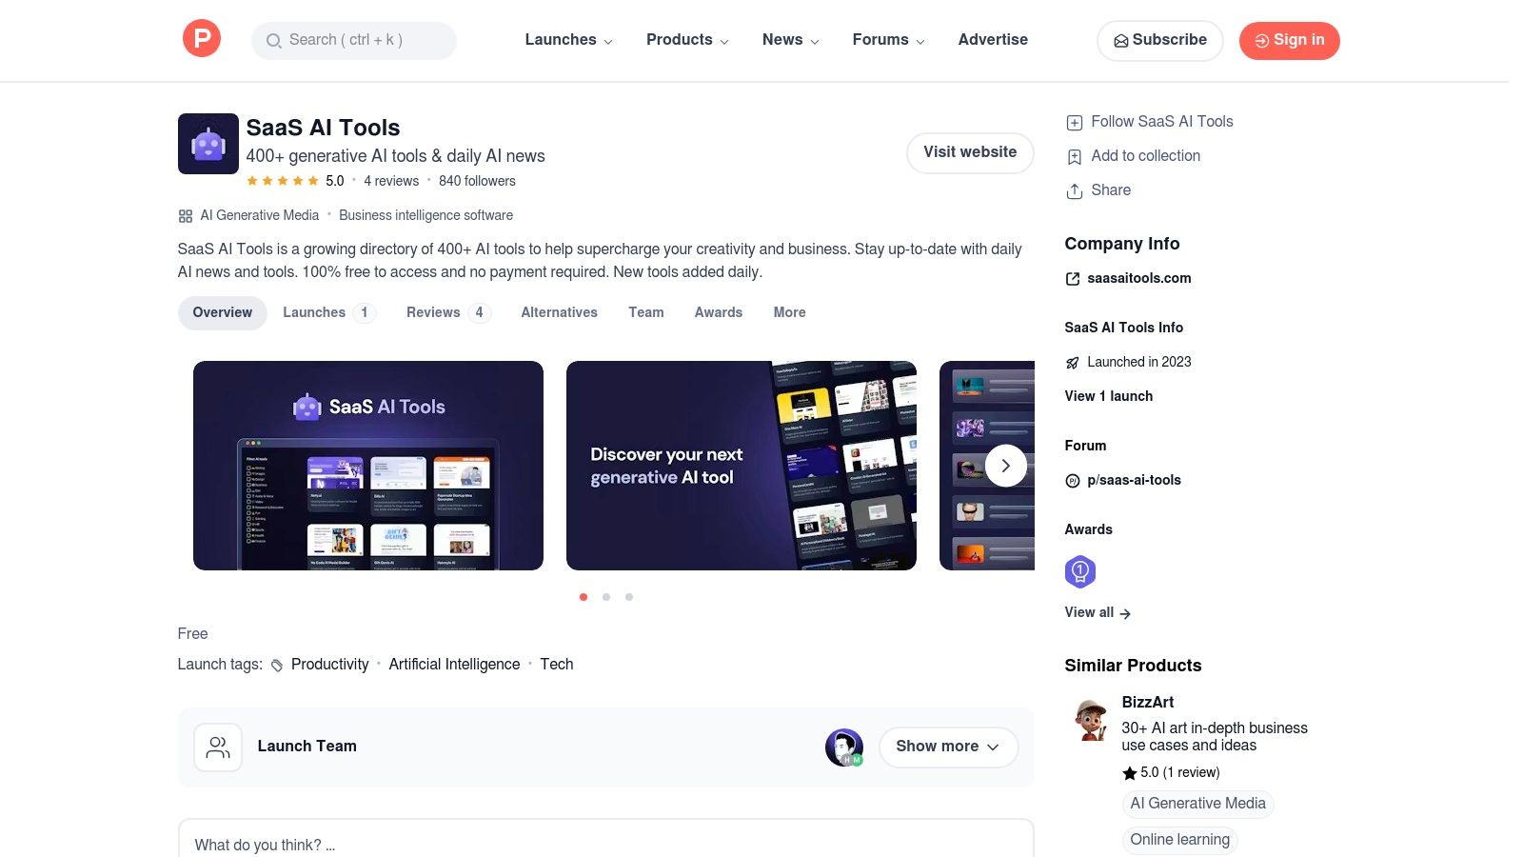Open the saasaitools.com company link
This screenshot has width=1523, height=857.
(x=1138, y=278)
